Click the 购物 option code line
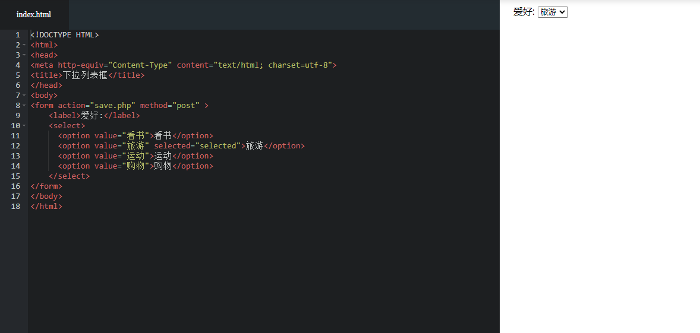Screen dimensions: 700x333 tap(135, 166)
